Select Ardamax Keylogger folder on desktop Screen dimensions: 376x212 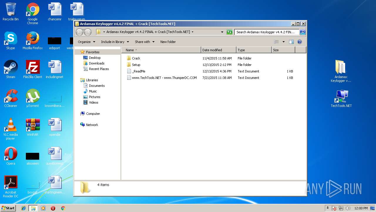pyautogui.click(x=341, y=71)
